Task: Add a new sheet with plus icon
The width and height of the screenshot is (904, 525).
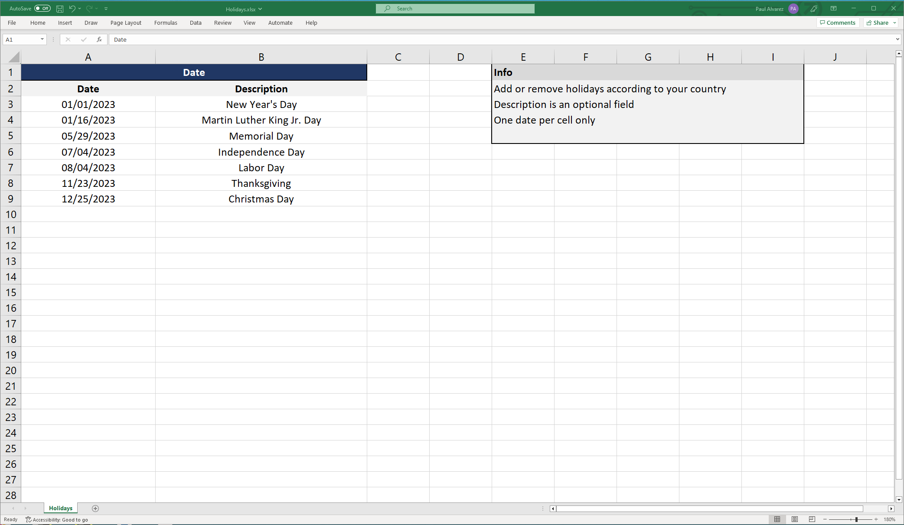Action: [95, 508]
